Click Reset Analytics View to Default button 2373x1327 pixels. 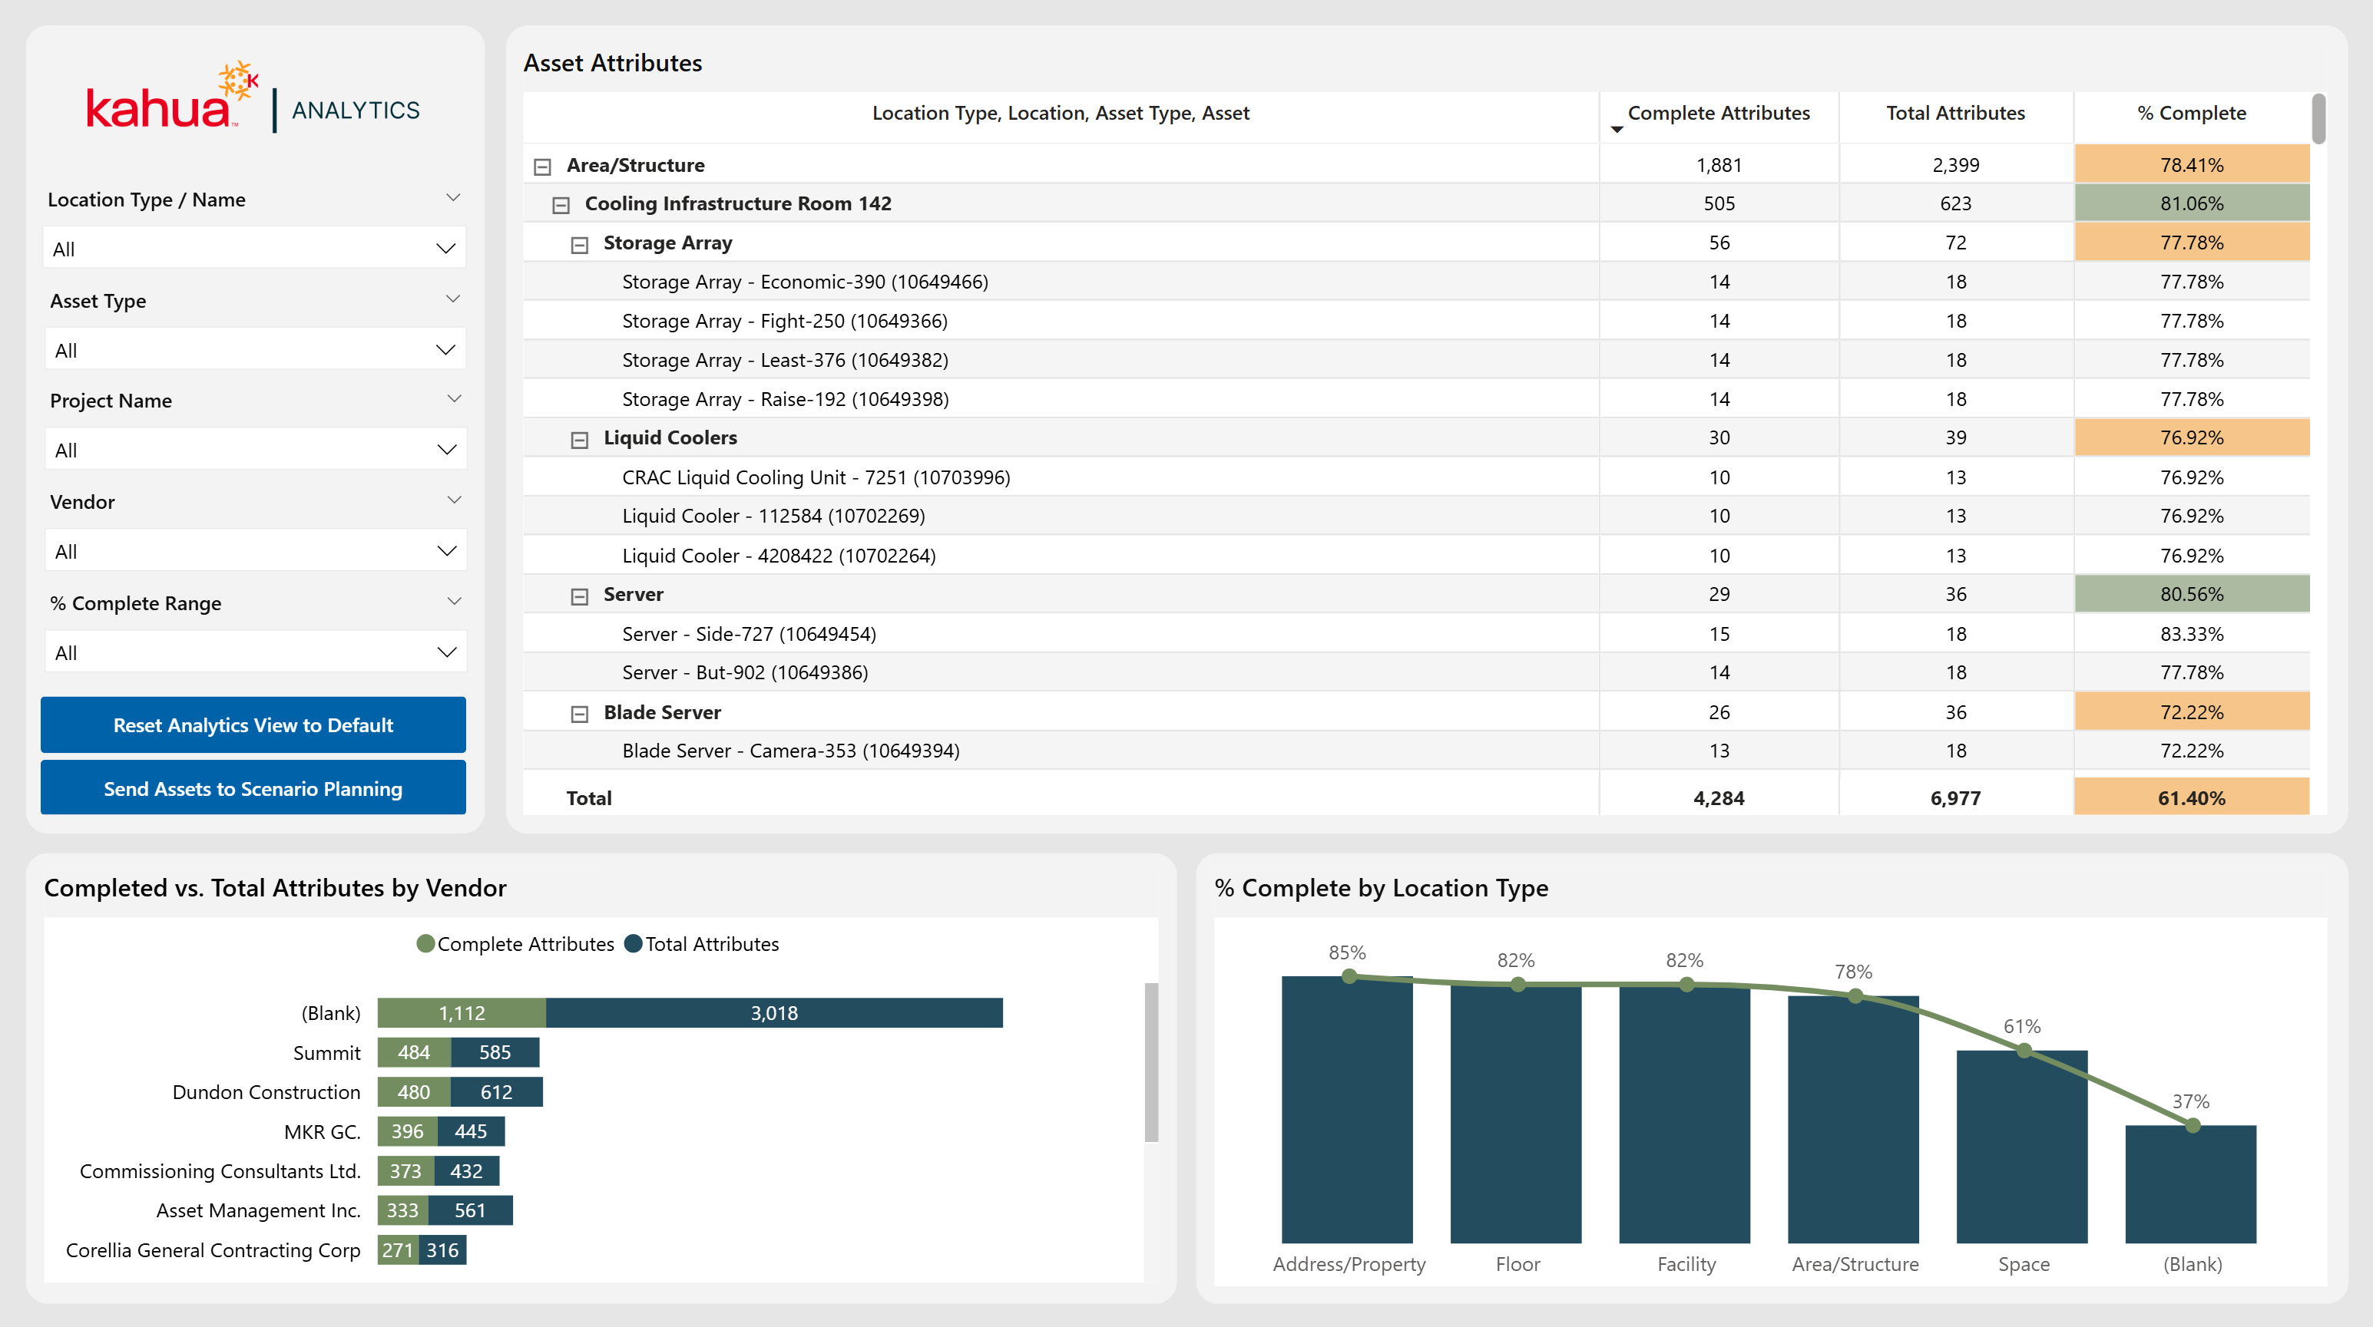coord(253,725)
